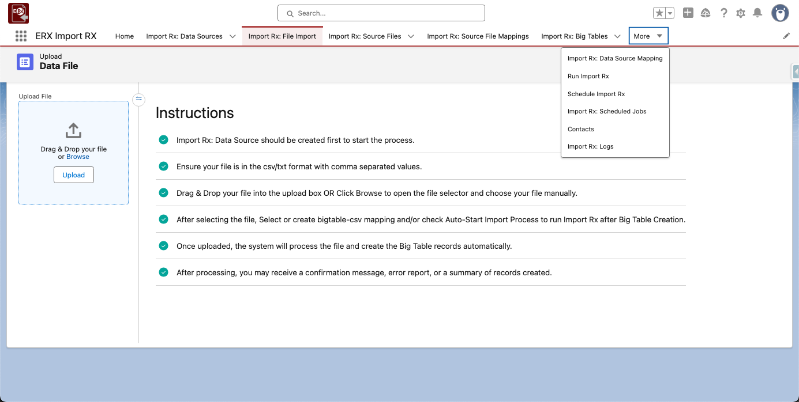
Task: Click the Search input field
Action: point(381,13)
